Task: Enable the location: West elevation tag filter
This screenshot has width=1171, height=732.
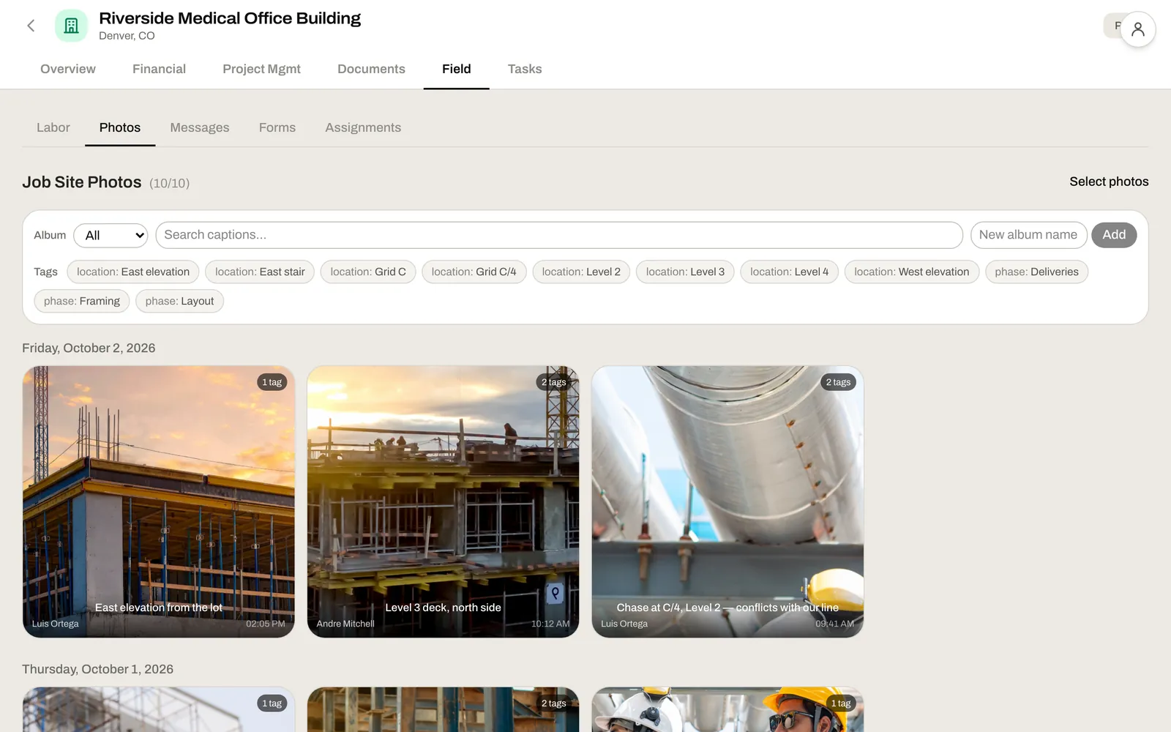Action: tap(912, 272)
